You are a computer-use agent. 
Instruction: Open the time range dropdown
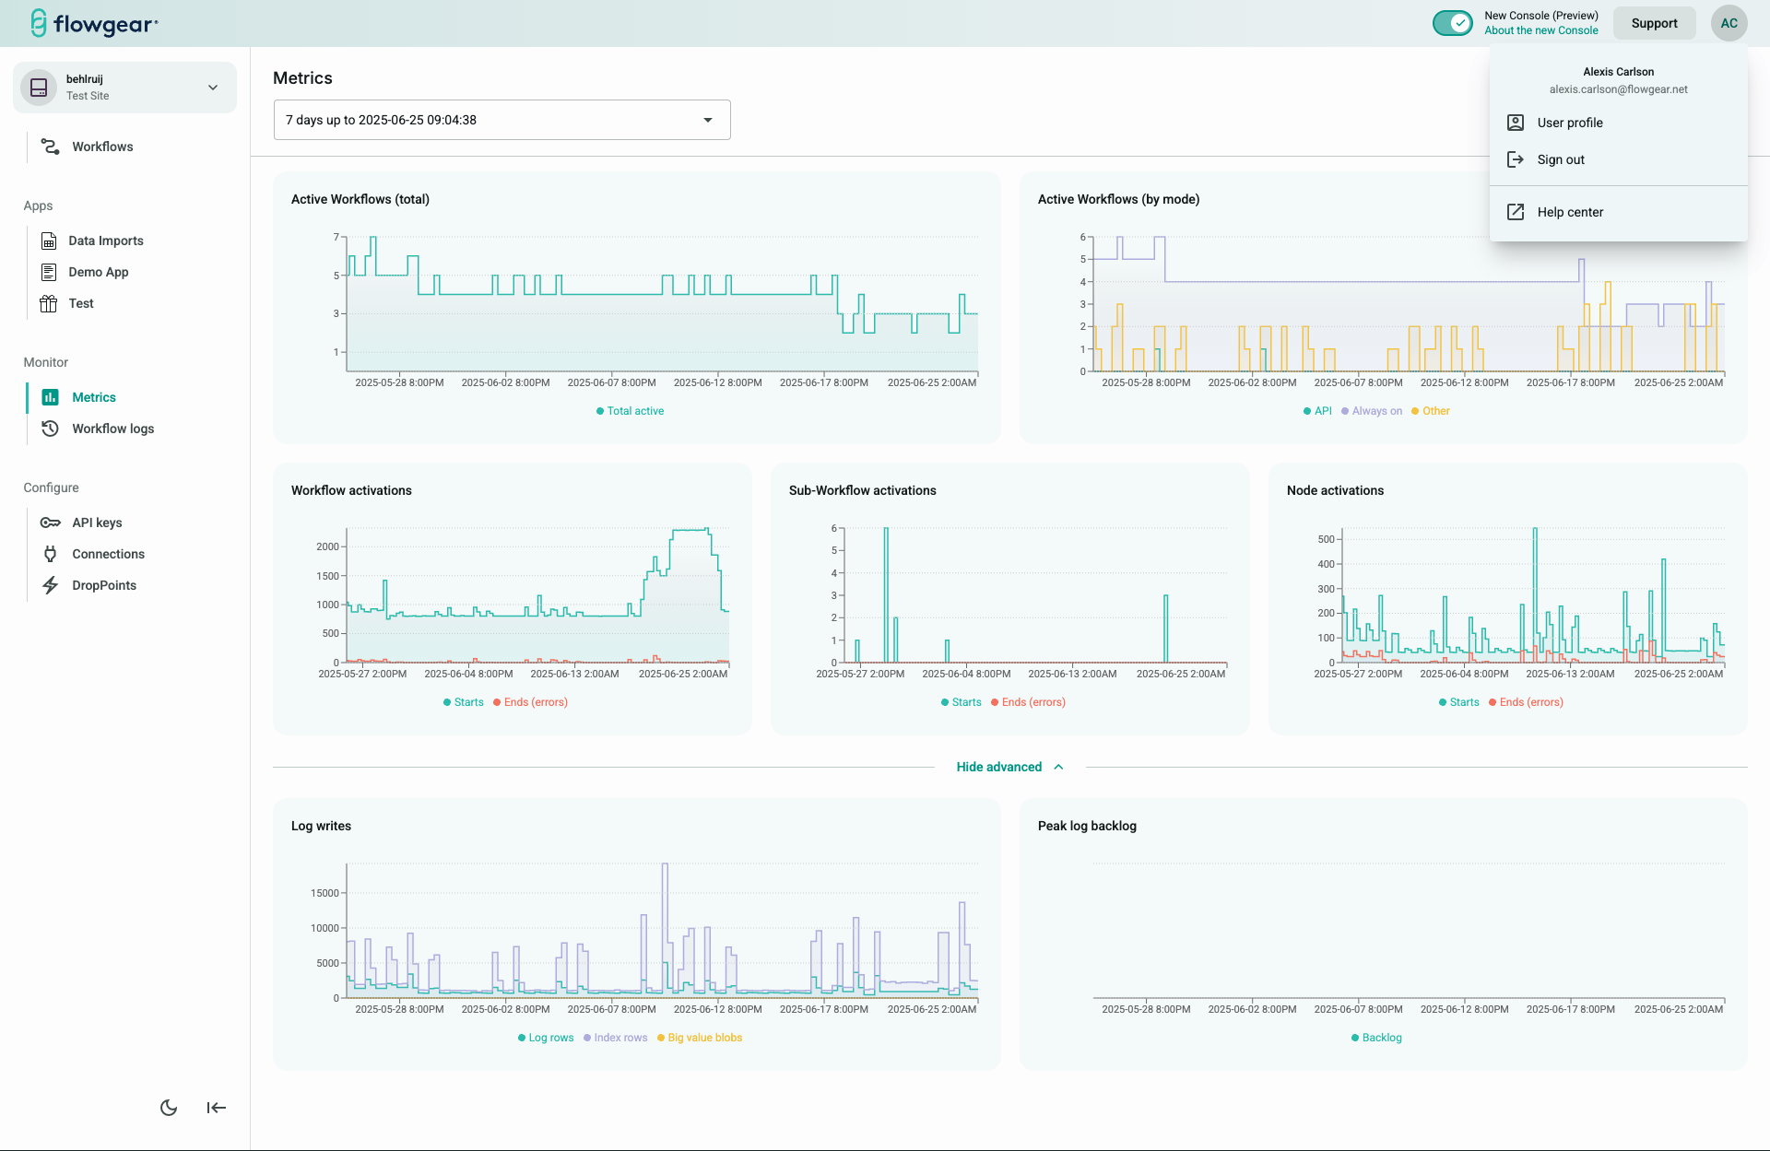pos(501,120)
